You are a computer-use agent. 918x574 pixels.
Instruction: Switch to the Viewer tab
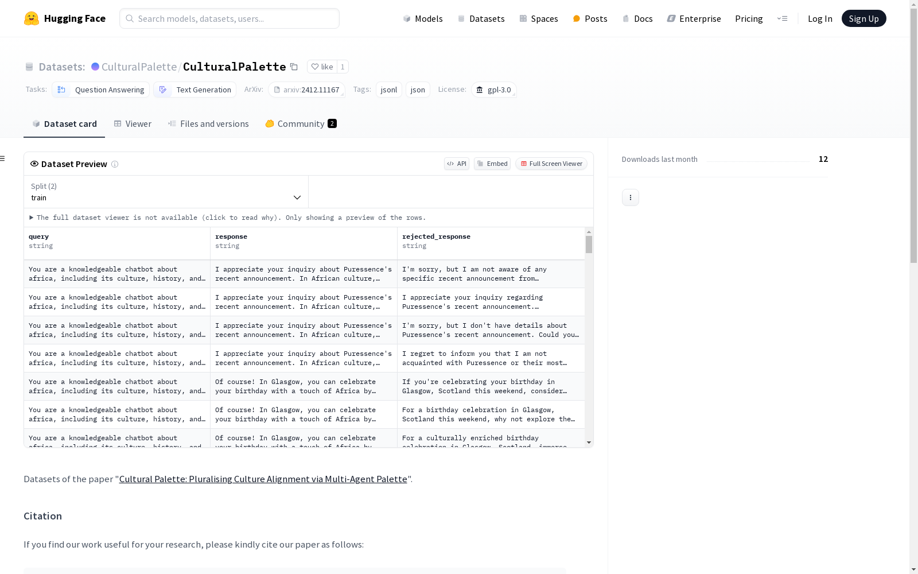coord(133,124)
